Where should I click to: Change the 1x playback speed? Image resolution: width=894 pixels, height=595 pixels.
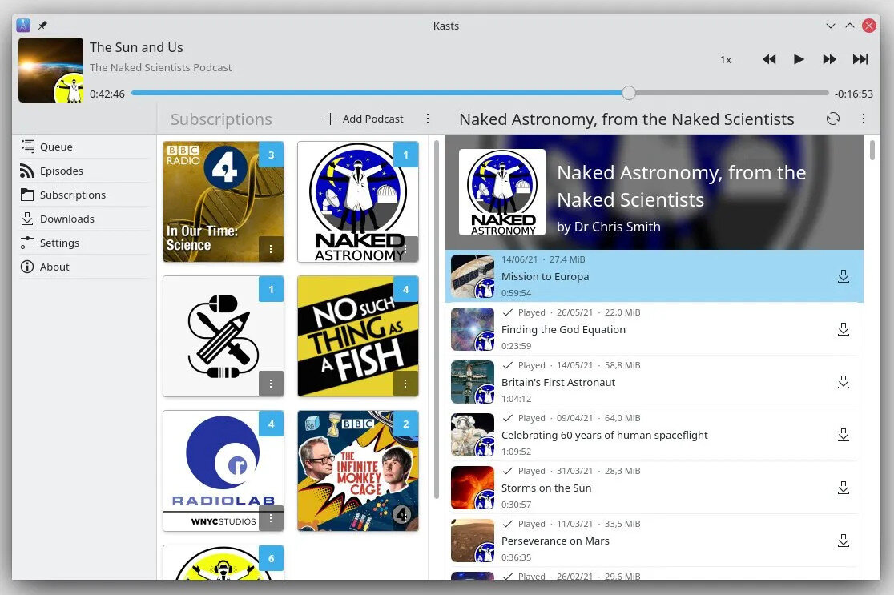[x=726, y=60]
